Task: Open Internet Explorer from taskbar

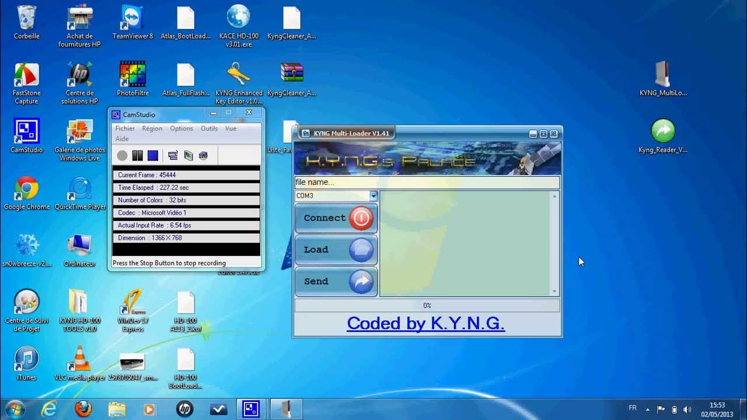Action: point(50,409)
